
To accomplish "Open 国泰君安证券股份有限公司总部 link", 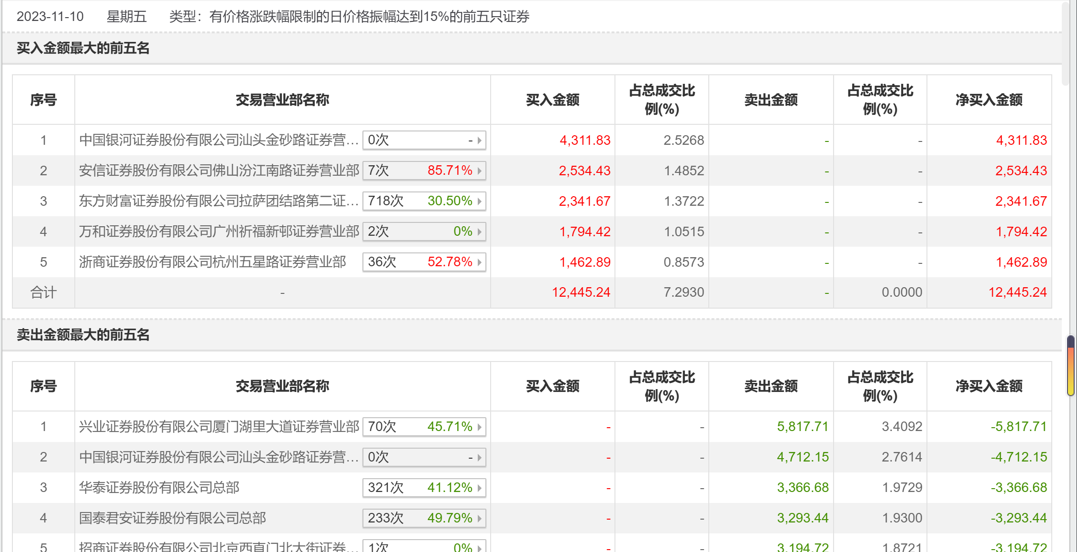I will click(x=172, y=518).
